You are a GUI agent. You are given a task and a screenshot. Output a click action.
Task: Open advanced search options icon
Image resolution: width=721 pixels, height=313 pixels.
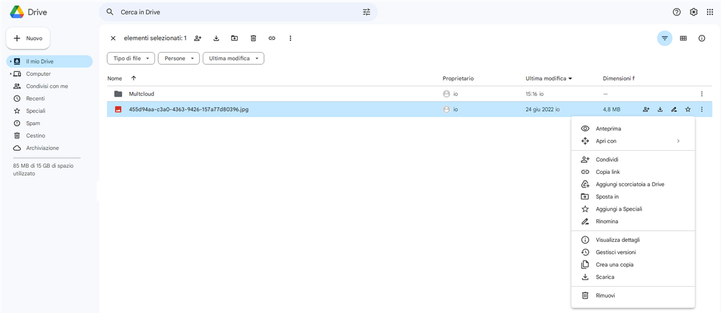[366, 12]
